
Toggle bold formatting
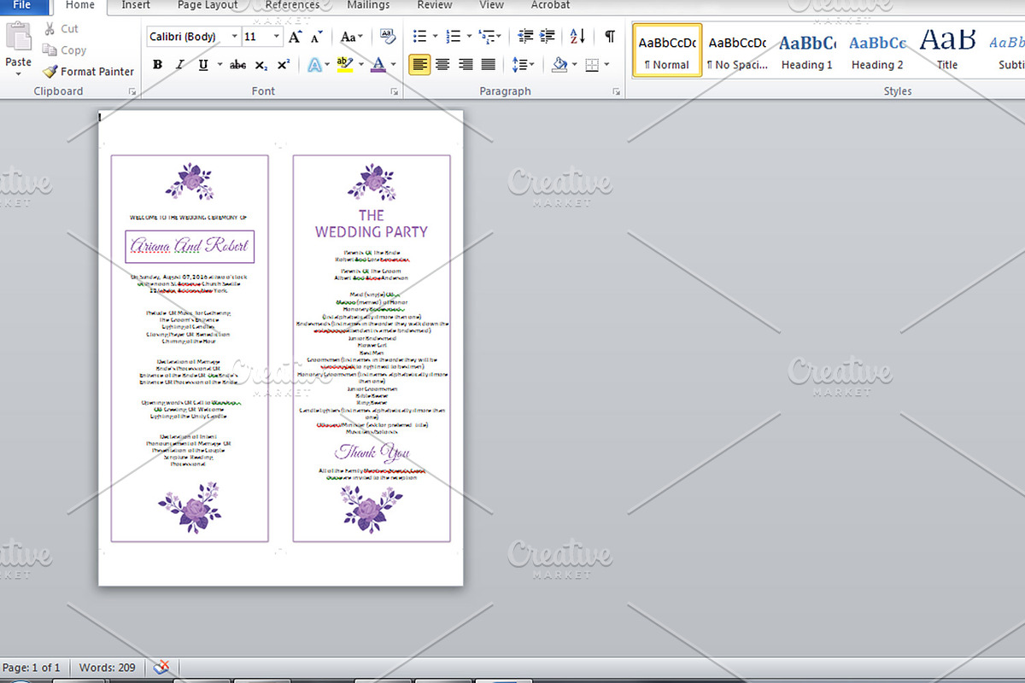[157, 65]
